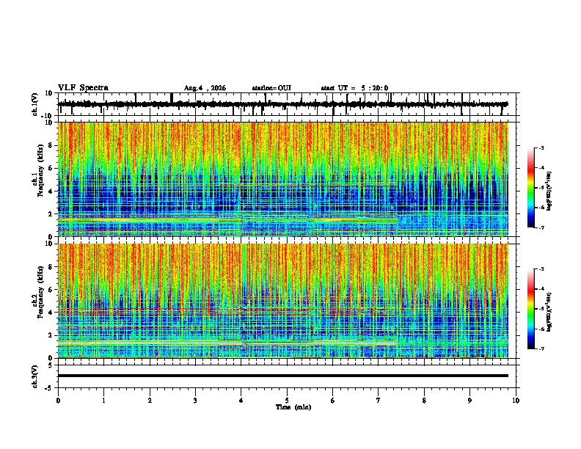Click time axis tick label "1"
581x449 pixels.
pyautogui.click(x=103, y=401)
